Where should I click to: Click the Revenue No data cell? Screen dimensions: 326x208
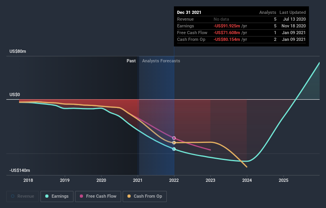(221, 19)
